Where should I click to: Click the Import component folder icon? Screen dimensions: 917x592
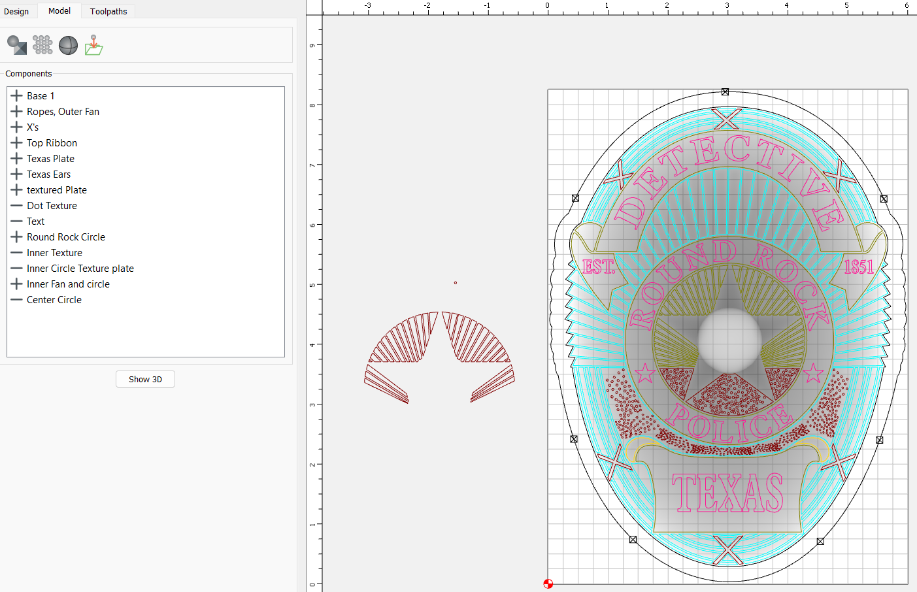pos(94,45)
